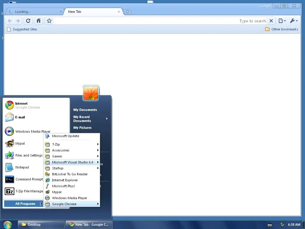Switch to New Tab - Google Chrome taskbar button

click(89, 225)
